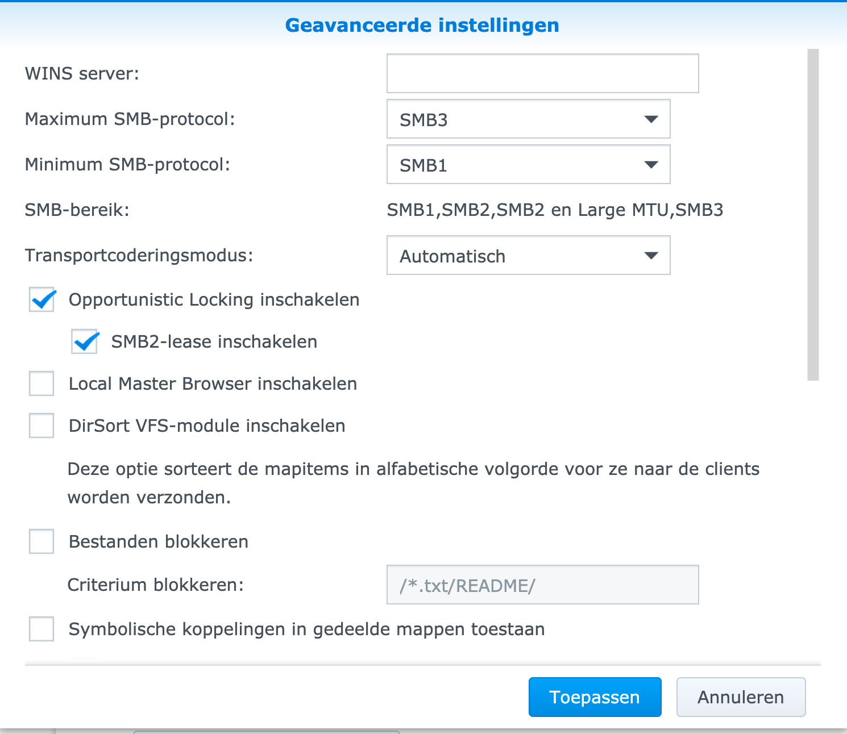Uncheck SMB2-lease inschakelen

point(85,342)
